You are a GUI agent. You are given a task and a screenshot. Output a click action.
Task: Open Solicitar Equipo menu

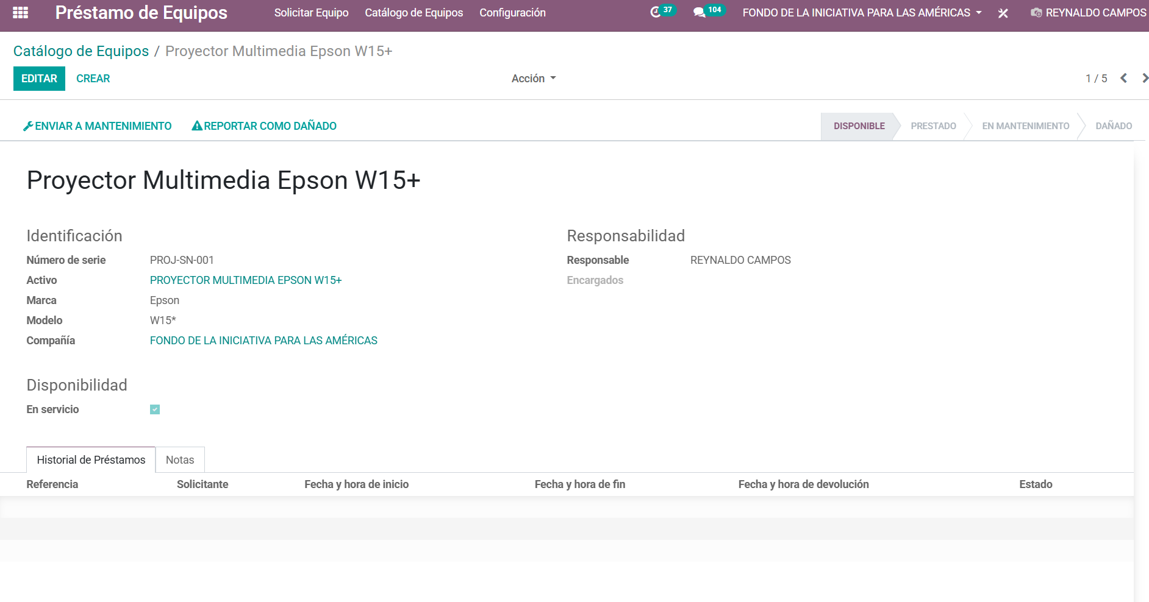click(311, 13)
